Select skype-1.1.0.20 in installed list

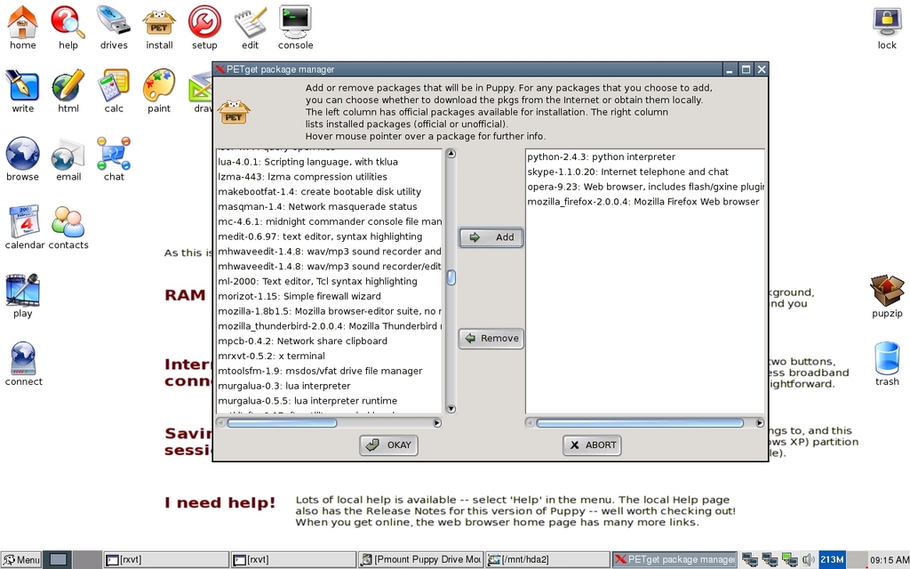(627, 172)
